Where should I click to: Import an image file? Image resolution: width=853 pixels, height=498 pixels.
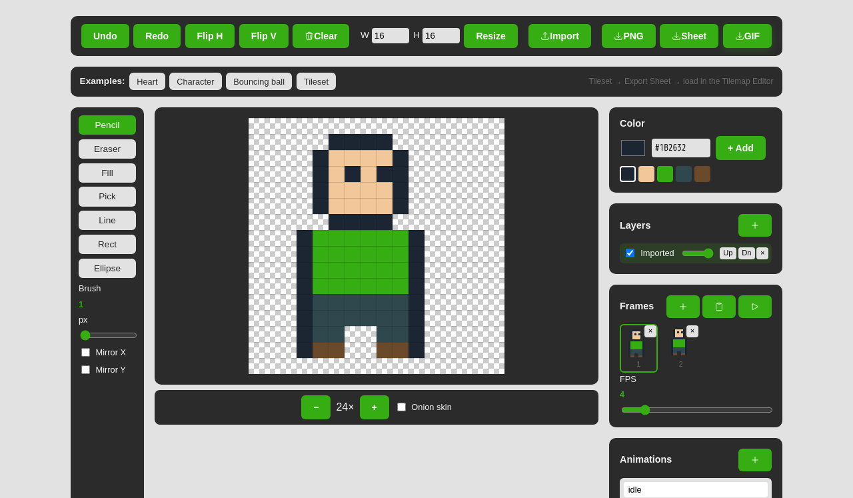560,36
